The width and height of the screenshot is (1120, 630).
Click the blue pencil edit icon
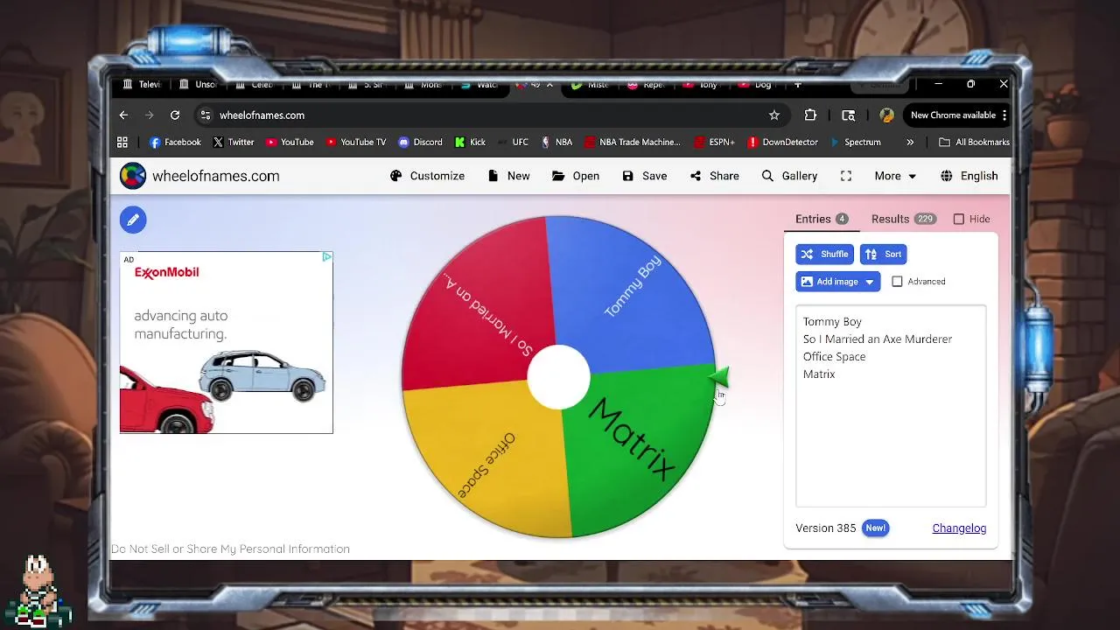tap(133, 220)
